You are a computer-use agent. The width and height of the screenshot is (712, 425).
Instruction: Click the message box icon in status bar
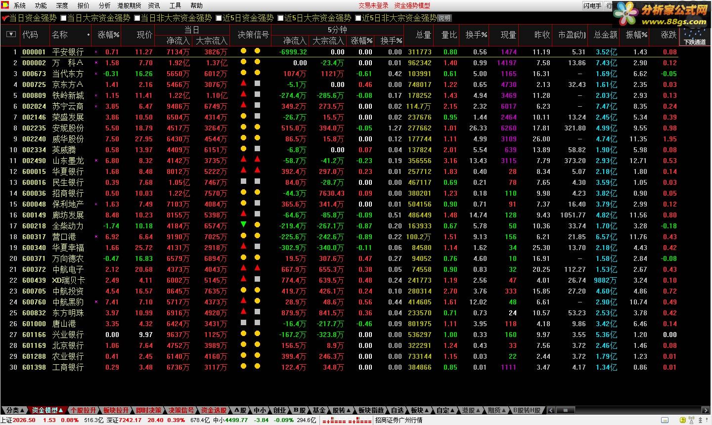(666, 420)
